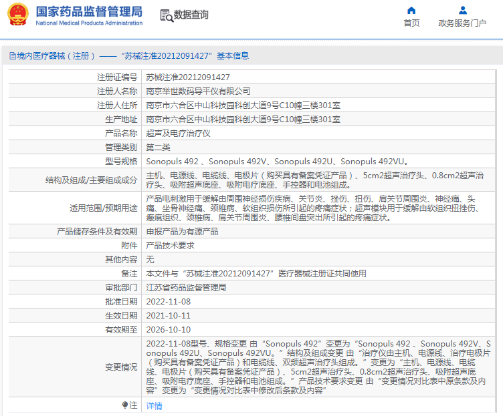Image resolution: width=503 pixels, height=416 pixels.
Task: Click the 管理类别 row label
Action: point(121,148)
